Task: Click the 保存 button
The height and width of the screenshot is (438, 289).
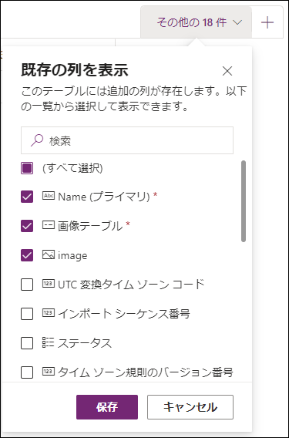Action: 107,407
